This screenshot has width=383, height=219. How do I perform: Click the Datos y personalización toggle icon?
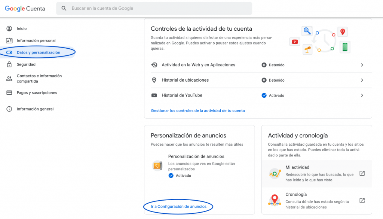pos(9,52)
